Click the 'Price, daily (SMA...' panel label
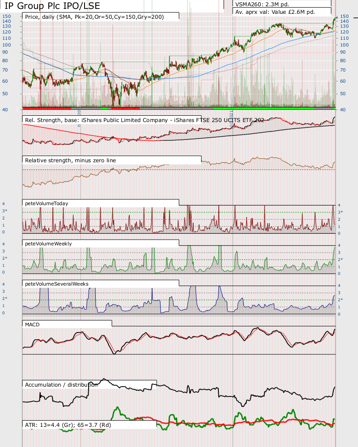The height and width of the screenshot is (447, 358). click(x=94, y=17)
